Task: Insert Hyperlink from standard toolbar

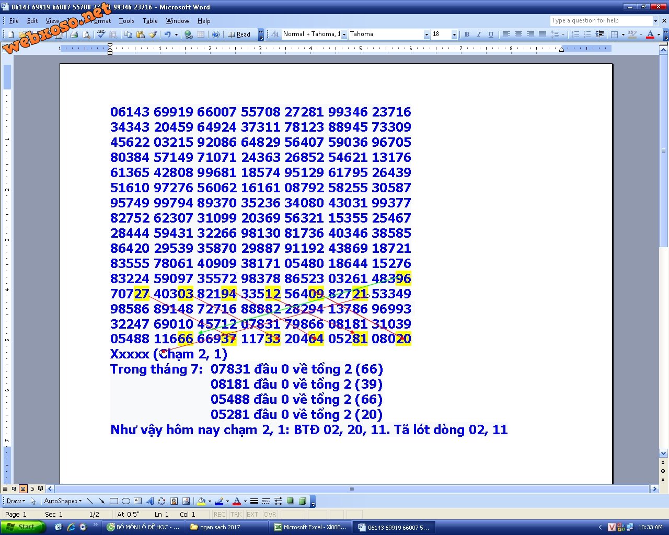Action: [x=188, y=34]
